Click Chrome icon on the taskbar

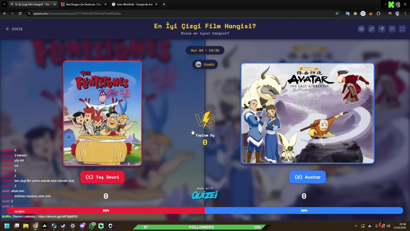[x=35, y=226]
